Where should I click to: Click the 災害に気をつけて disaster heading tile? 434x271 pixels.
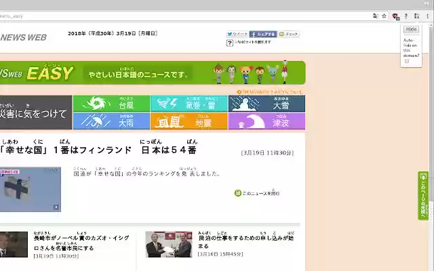pos(36,112)
